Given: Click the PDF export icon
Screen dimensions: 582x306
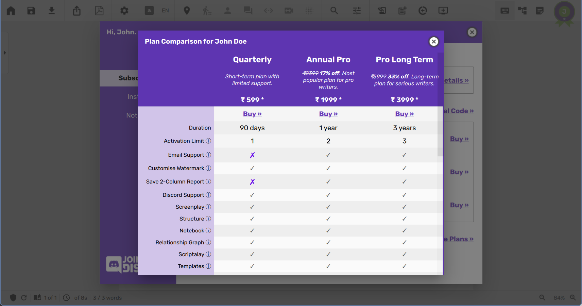Looking at the screenshot, I should click(99, 11).
